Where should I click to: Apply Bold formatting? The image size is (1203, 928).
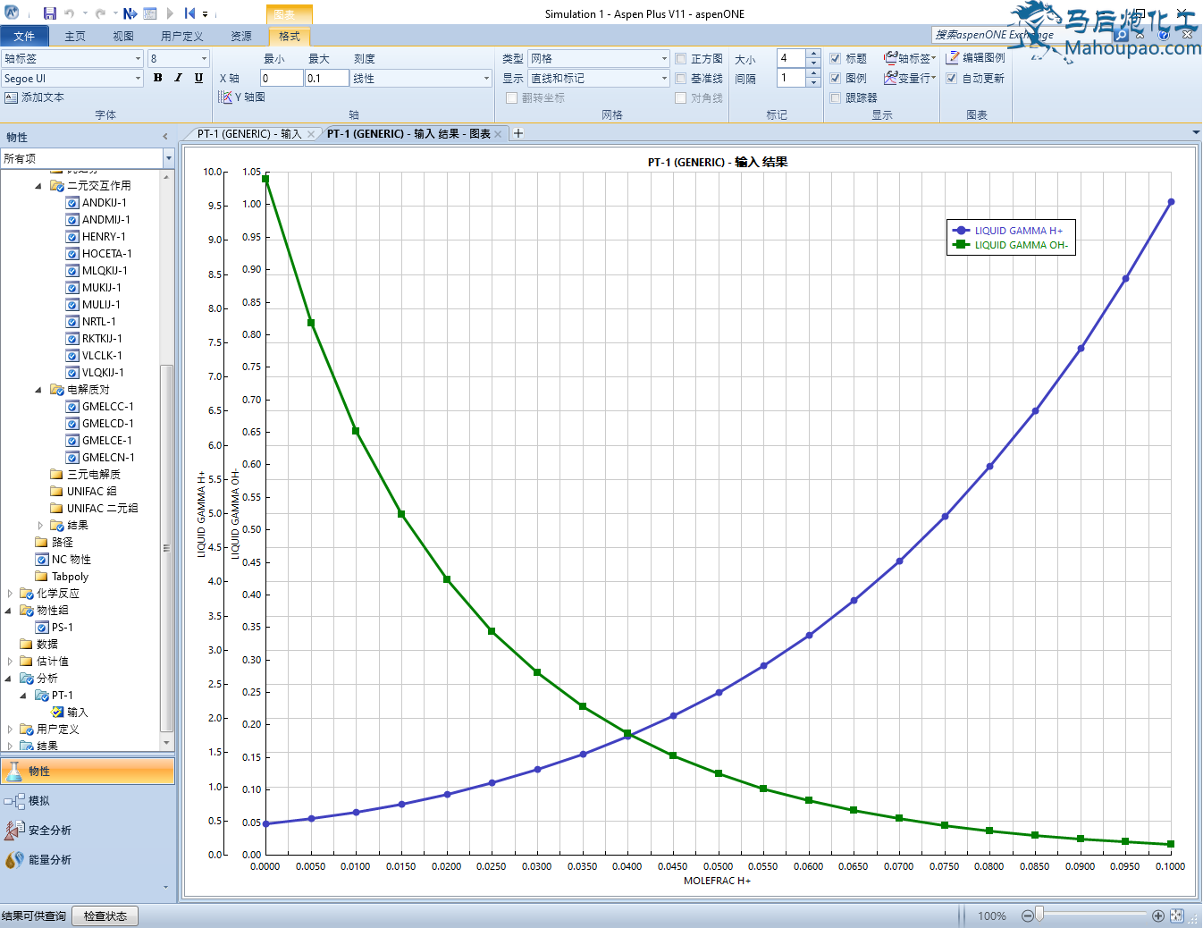[158, 78]
